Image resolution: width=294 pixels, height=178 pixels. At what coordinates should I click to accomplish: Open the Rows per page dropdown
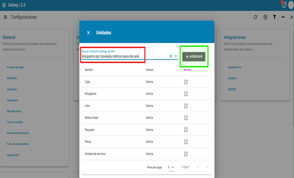pos(171,167)
